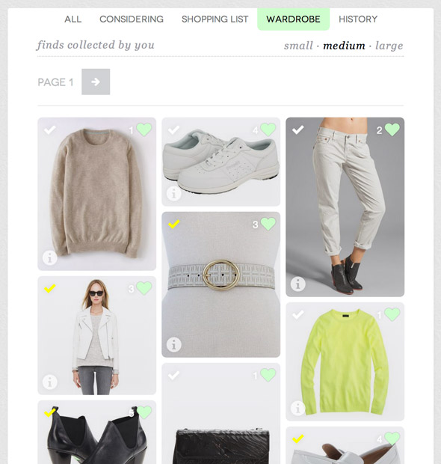This screenshot has width=441, height=464.
Task: Toggle checkmark on neon yellow sweater card
Action: tap(298, 314)
